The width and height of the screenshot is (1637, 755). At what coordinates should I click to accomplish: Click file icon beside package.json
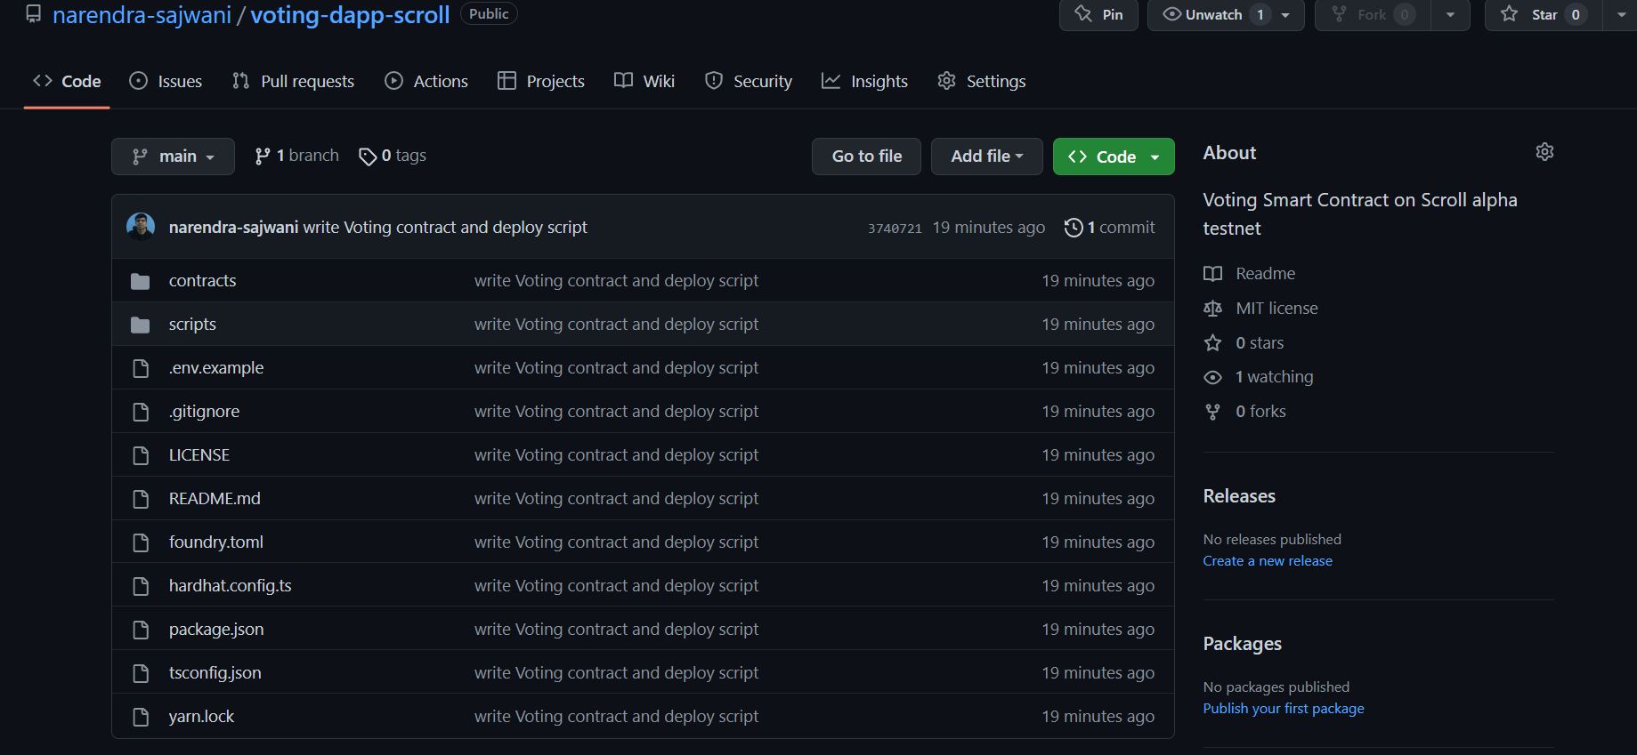coord(140,630)
